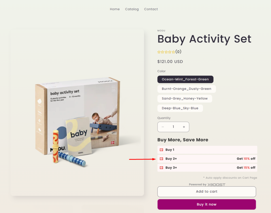271x213 pixels.
Task: Select Burnt-Orange_Dusty-Green color option
Action: [x=187, y=89]
